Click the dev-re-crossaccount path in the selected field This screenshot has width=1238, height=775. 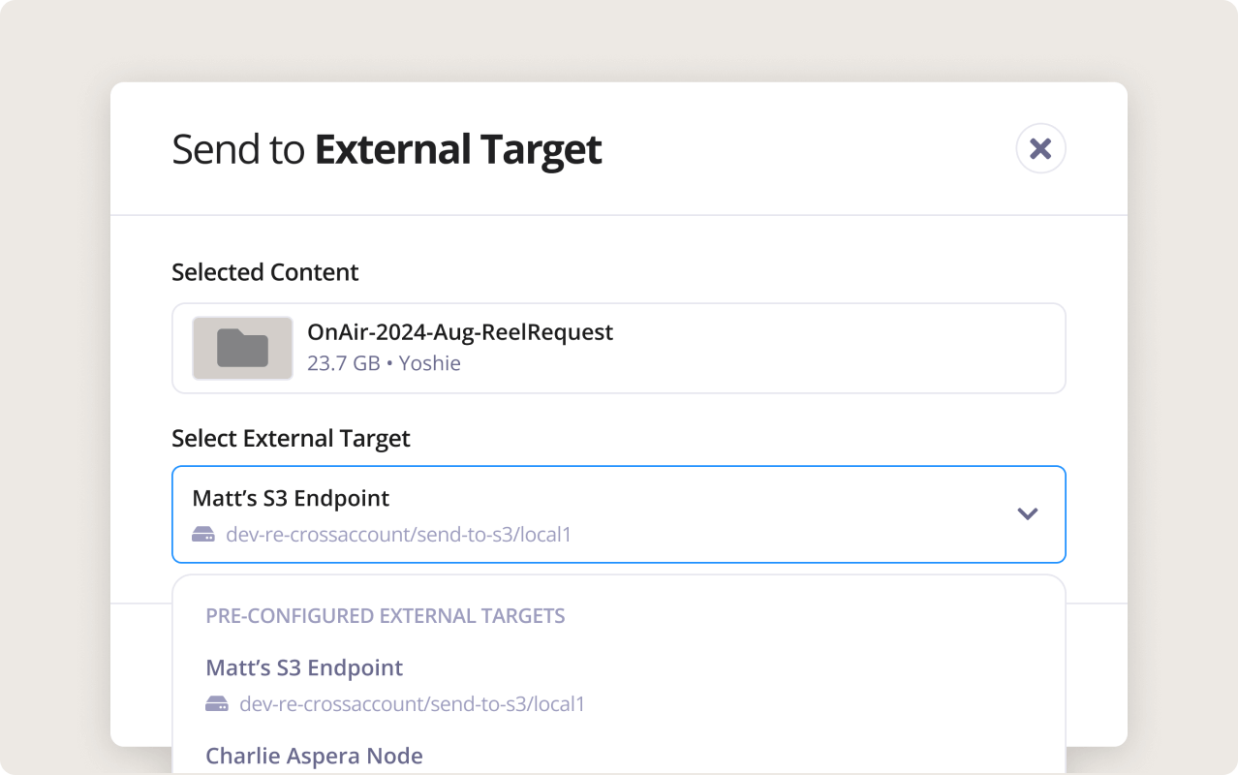(x=398, y=534)
